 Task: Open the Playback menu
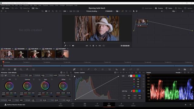tap(45, 5)
